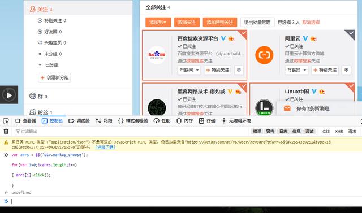
Task: Click the 阿里云 account name
Action: pos(292,38)
